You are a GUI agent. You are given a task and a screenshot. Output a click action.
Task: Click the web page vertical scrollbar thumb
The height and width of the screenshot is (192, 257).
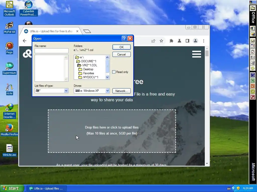207,53
